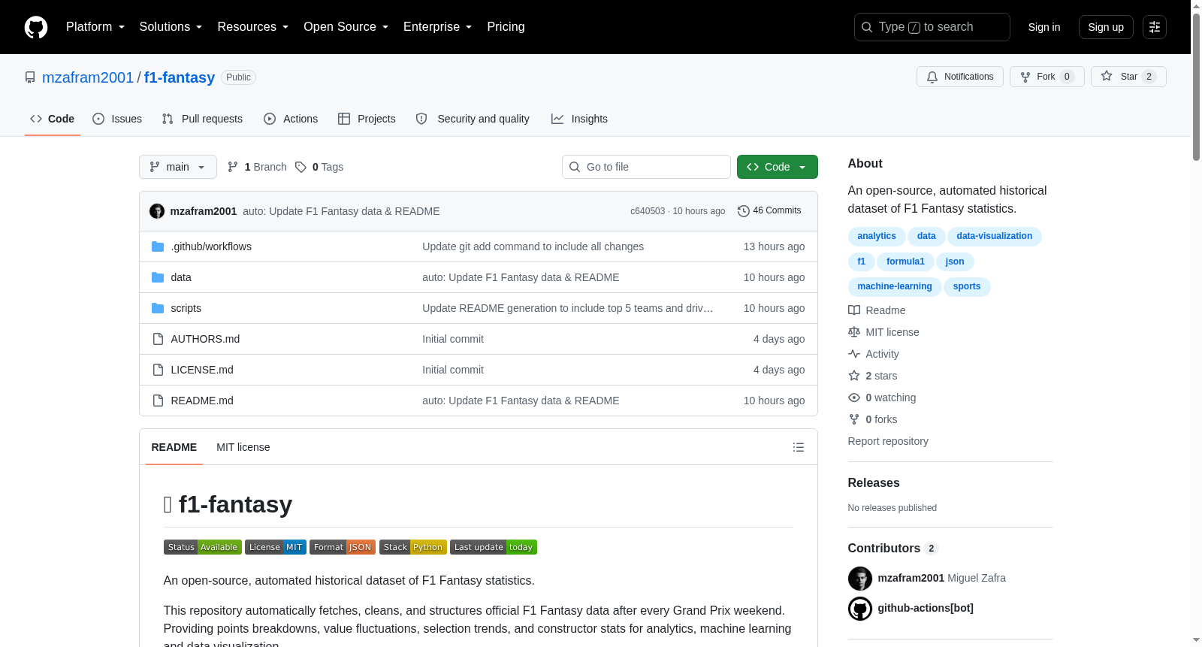Click the Sign in link

pyautogui.click(x=1044, y=27)
